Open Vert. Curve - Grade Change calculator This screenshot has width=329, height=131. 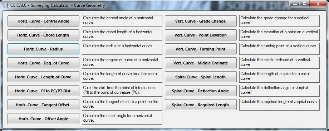pyautogui.click(x=201, y=21)
